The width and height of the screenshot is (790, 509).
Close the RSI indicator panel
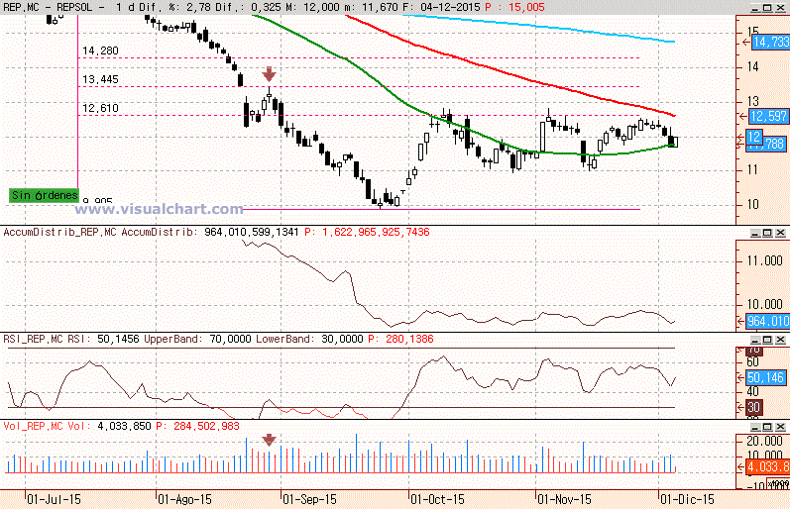pos(780,340)
